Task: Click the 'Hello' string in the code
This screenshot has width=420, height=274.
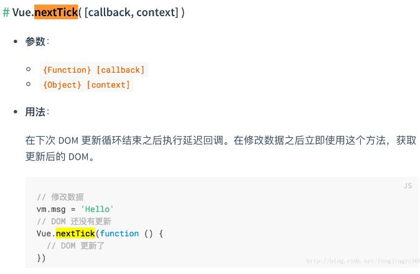Action: click(97, 209)
